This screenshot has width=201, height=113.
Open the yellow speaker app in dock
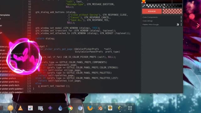tap(110, 108)
